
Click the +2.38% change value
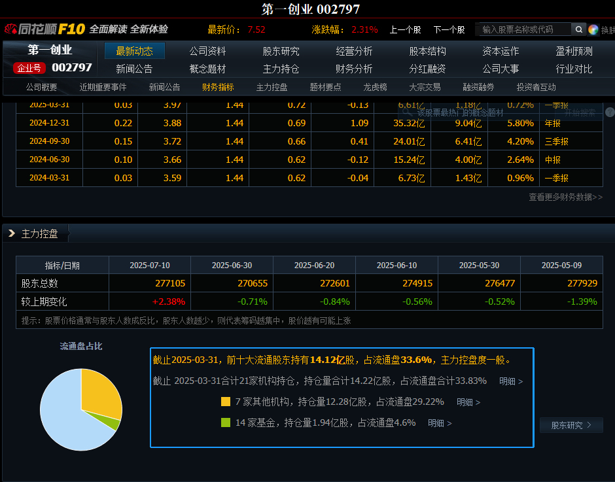click(x=169, y=301)
